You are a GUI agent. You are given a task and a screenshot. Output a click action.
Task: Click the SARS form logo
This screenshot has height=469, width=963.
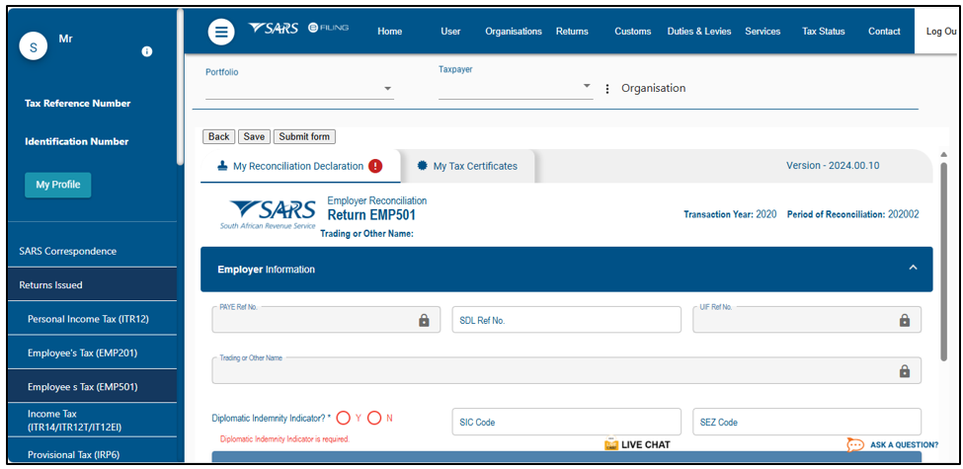click(269, 214)
